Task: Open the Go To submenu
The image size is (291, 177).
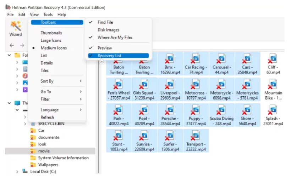Action: tap(57, 92)
